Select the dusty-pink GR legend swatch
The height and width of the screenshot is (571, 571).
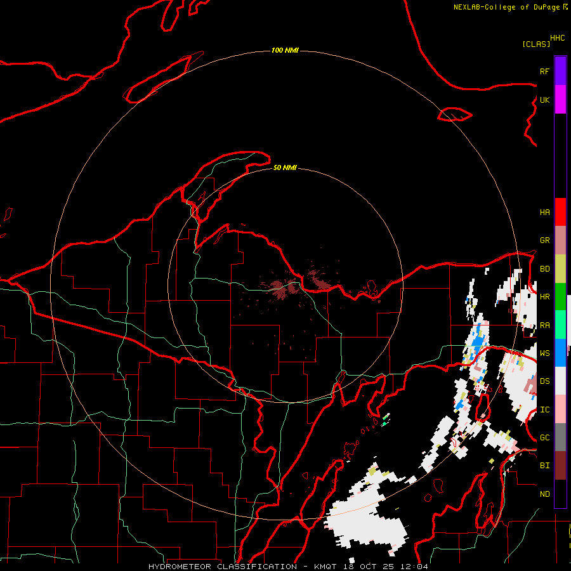point(560,240)
